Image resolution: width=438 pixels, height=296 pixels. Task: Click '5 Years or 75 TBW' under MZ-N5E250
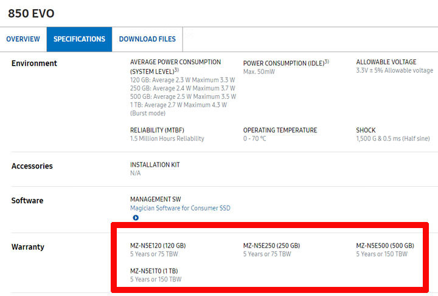pyautogui.click(x=267, y=254)
